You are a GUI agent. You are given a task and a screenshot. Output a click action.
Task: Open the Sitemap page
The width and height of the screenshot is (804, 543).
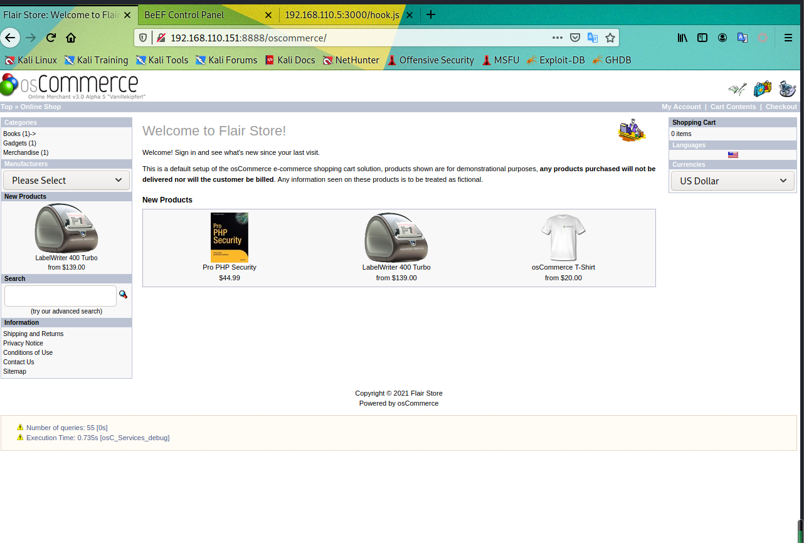tap(14, 371)
